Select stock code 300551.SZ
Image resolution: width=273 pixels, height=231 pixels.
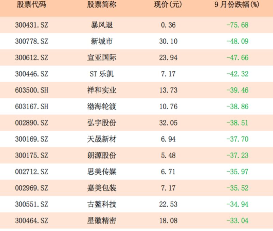click(x=31, y=204)
